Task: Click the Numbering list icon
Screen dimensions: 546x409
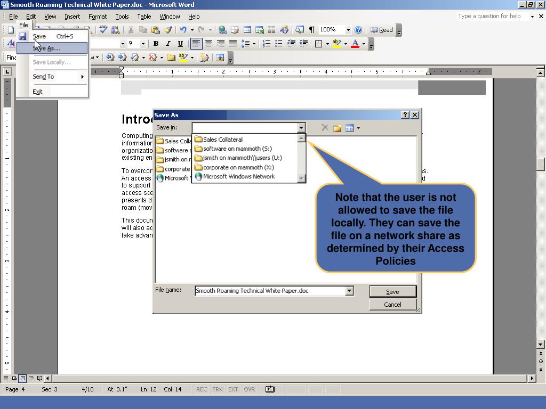Action: 267,44
